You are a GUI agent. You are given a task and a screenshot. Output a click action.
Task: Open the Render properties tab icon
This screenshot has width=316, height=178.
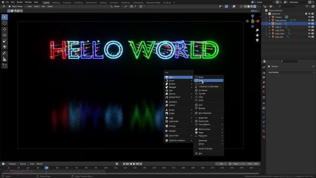pos(264,73)
